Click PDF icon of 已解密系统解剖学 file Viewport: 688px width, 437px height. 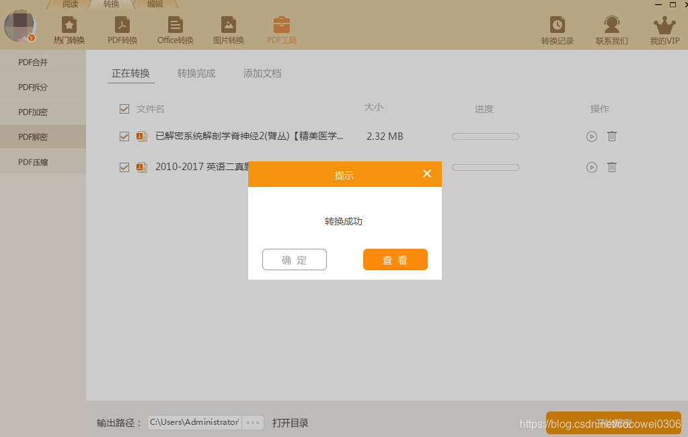[x=142, y=136]
